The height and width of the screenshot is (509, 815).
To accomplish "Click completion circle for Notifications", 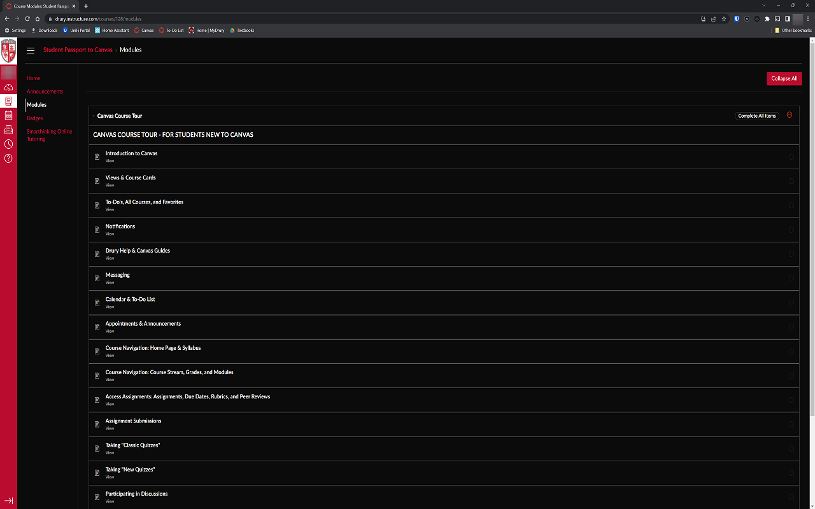I will coord(791,230).
